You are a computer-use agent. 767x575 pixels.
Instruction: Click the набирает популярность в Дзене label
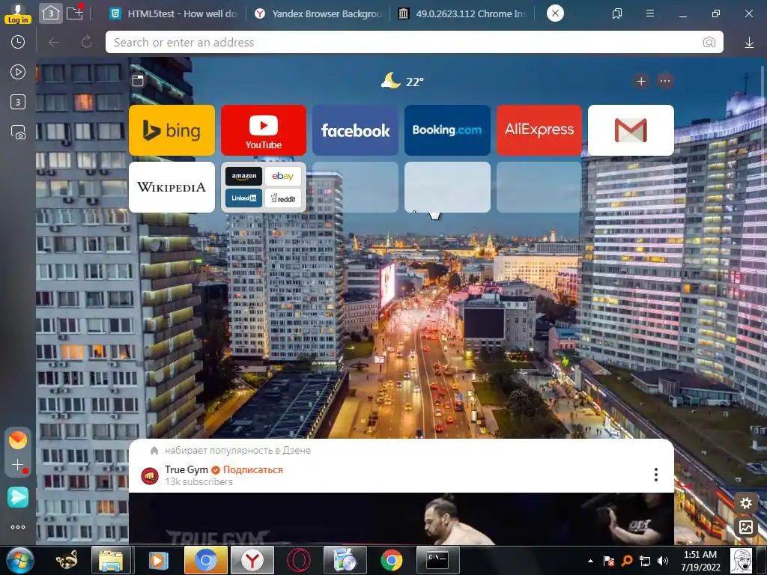[237, 450]
